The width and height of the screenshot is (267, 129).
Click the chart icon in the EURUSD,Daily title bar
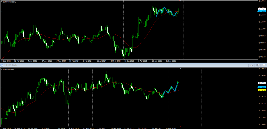(x=1, y=65)
